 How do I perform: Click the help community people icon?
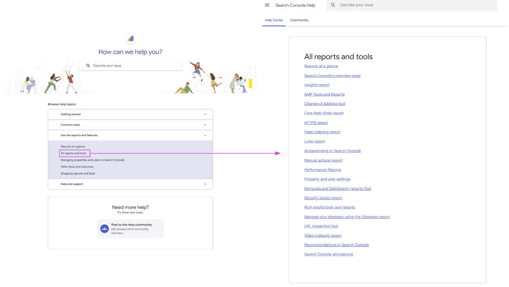pyautogui.click(x=104, y=229)
